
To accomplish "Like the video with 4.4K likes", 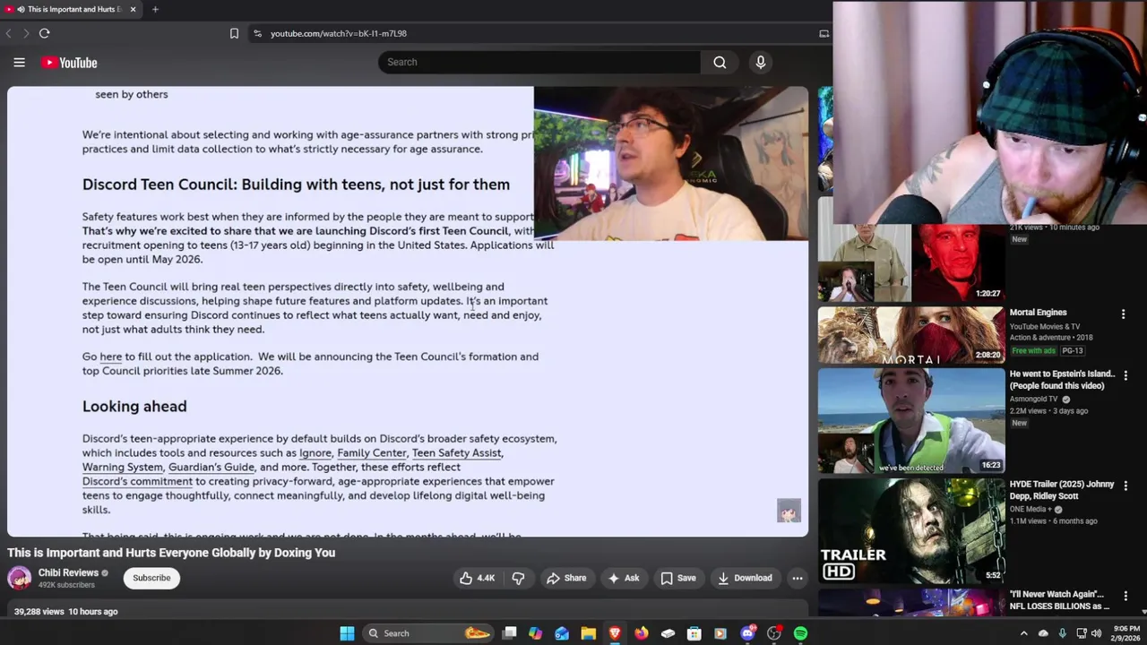I will click(478, 578).
